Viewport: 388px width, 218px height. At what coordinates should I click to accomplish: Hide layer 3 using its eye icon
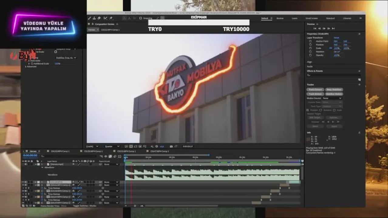23,185
